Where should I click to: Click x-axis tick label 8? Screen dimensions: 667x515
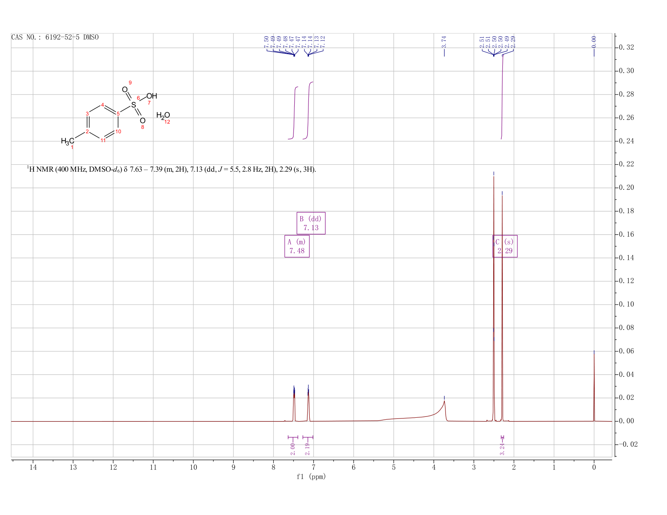(x=273, y=467)
